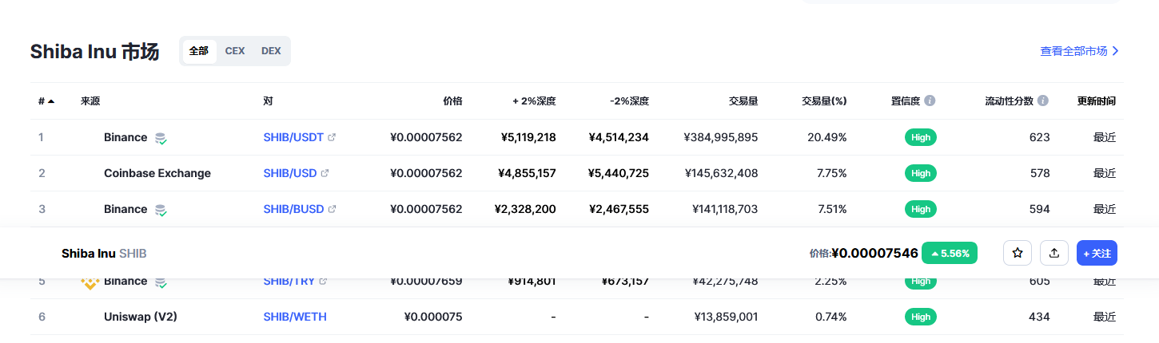Click the star watchlist icon for Shiba Inu
This screenshot has width=1159, height=343.
[x=1018, y=253]
